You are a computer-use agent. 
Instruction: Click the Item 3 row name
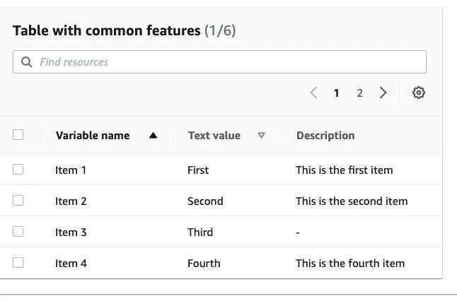(x=71, y=232)
